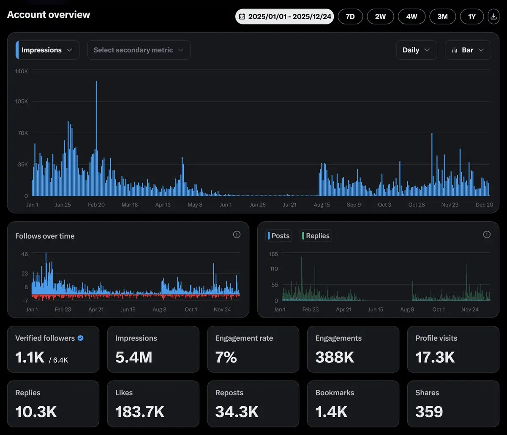Screen dimensions: 507x435
Task: Open the Select secondary metric dropdown
Action: pyautogui.click(x=139, y=50)
